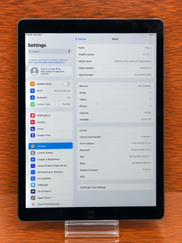
Task: Tap the Display & Brightness icon
Action: point(33,159)
